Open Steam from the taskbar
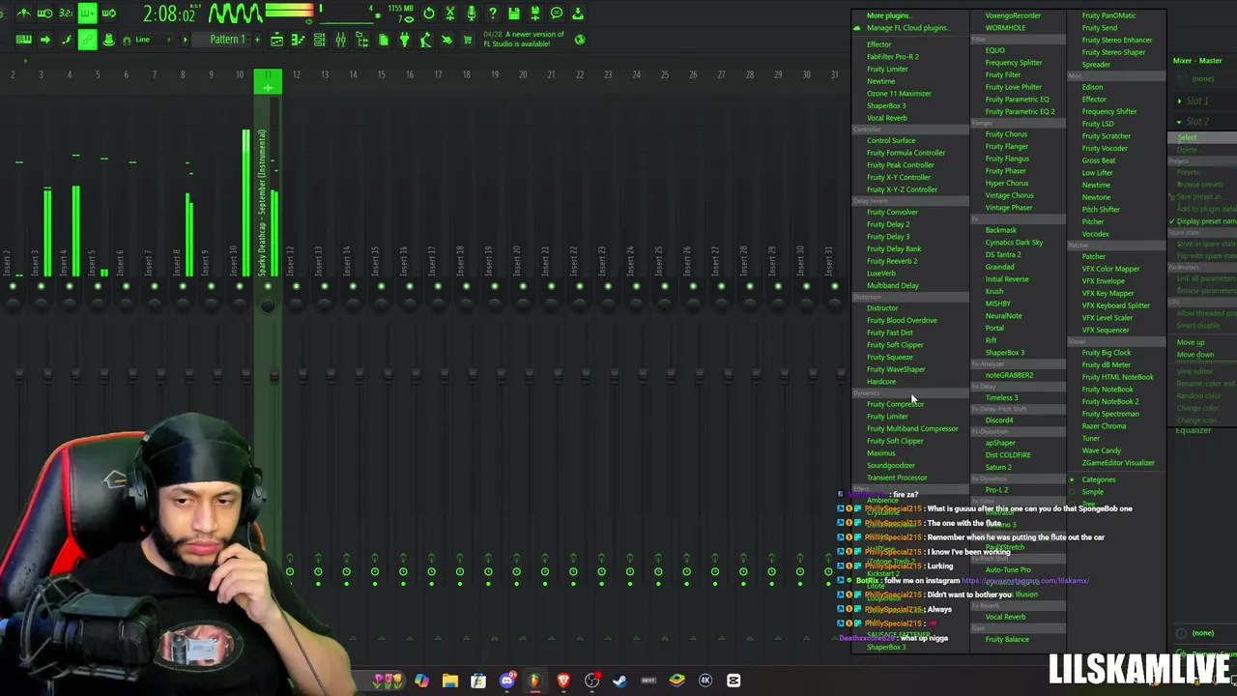 [619, 681]
